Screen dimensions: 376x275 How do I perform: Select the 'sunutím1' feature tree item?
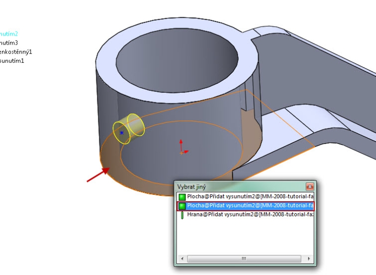pos(12,61)
